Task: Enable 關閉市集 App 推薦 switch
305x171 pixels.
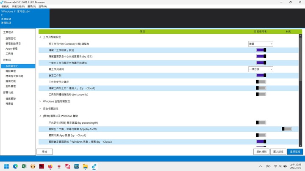Action: click(261, 135)
